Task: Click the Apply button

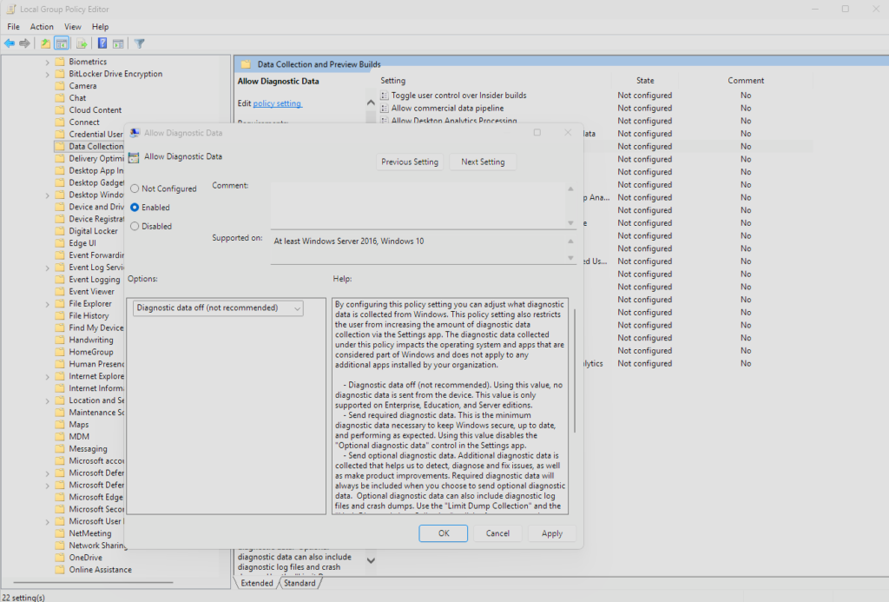Action: pos(551,533)
